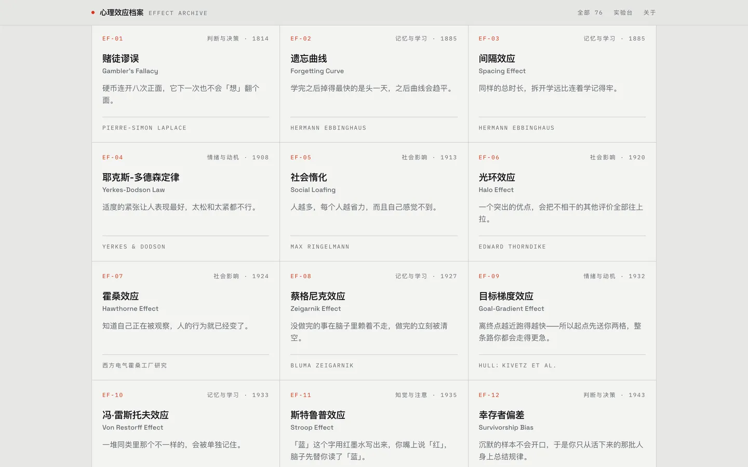Click 判断与决策 · 1814 tag on EF-01

click(x=238, y=38)
